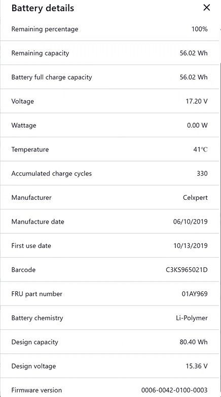This screenshot has width=221, height=397.
Task: Select the Barcode C3KS965021D text
Action: 187,269
